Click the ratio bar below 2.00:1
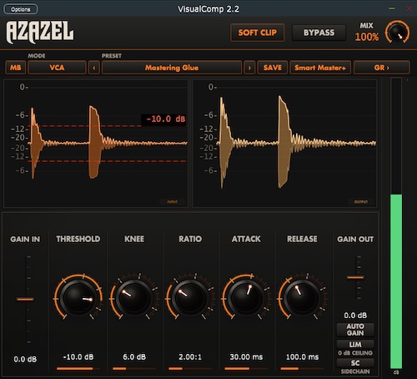This screenshot has height=379, width=417. pos(190,369)
